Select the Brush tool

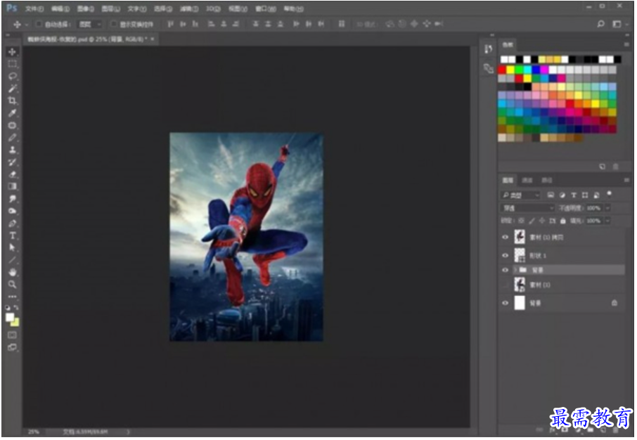pyautogui.click(x=12, y=138)
